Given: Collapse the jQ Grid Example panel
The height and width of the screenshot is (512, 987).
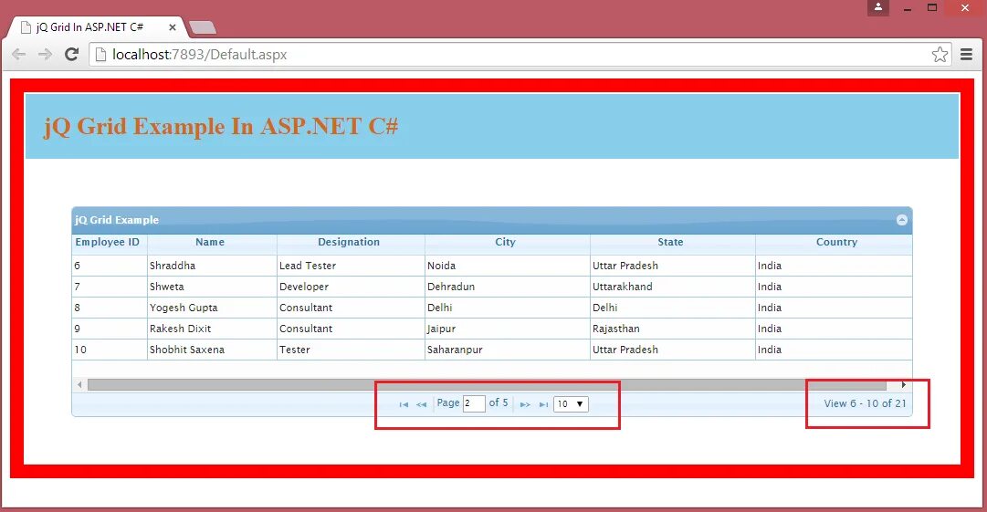Looking at the screenshot, I should (901, 220).
